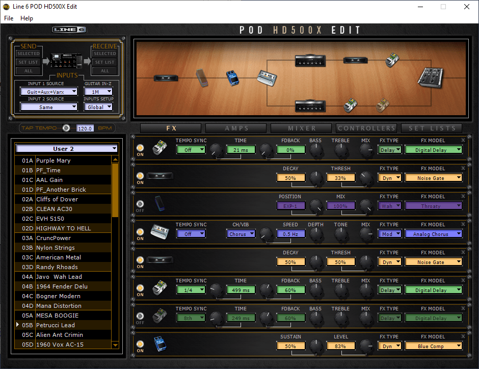The image size is (479, 369).
Task: Open the File menu
Action: pos(9,18)
